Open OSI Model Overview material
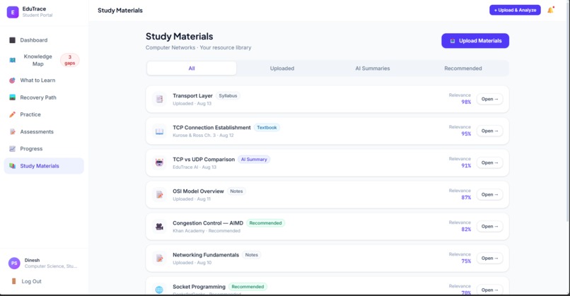The height and width of the screenshot is (296, 570). pyautogui.click(x=489, y=194)
